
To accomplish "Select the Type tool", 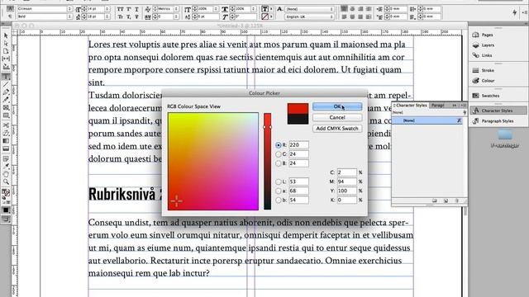I will point(6,77).
